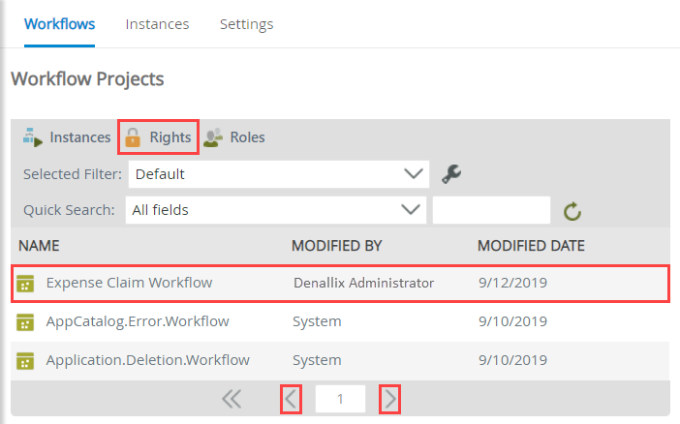The width and height of the screenshot is (680, 424).
Task: Sort by the Modified Date column header
Action: [x=531, y=246]
